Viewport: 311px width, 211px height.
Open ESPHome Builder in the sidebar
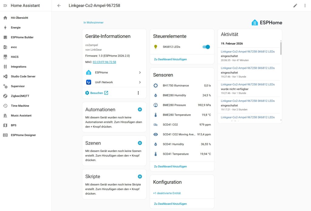(22, 37)
